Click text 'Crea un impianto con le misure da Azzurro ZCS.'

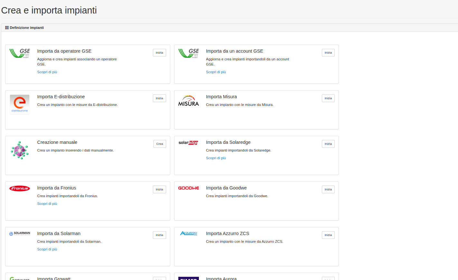click(245, 241)
